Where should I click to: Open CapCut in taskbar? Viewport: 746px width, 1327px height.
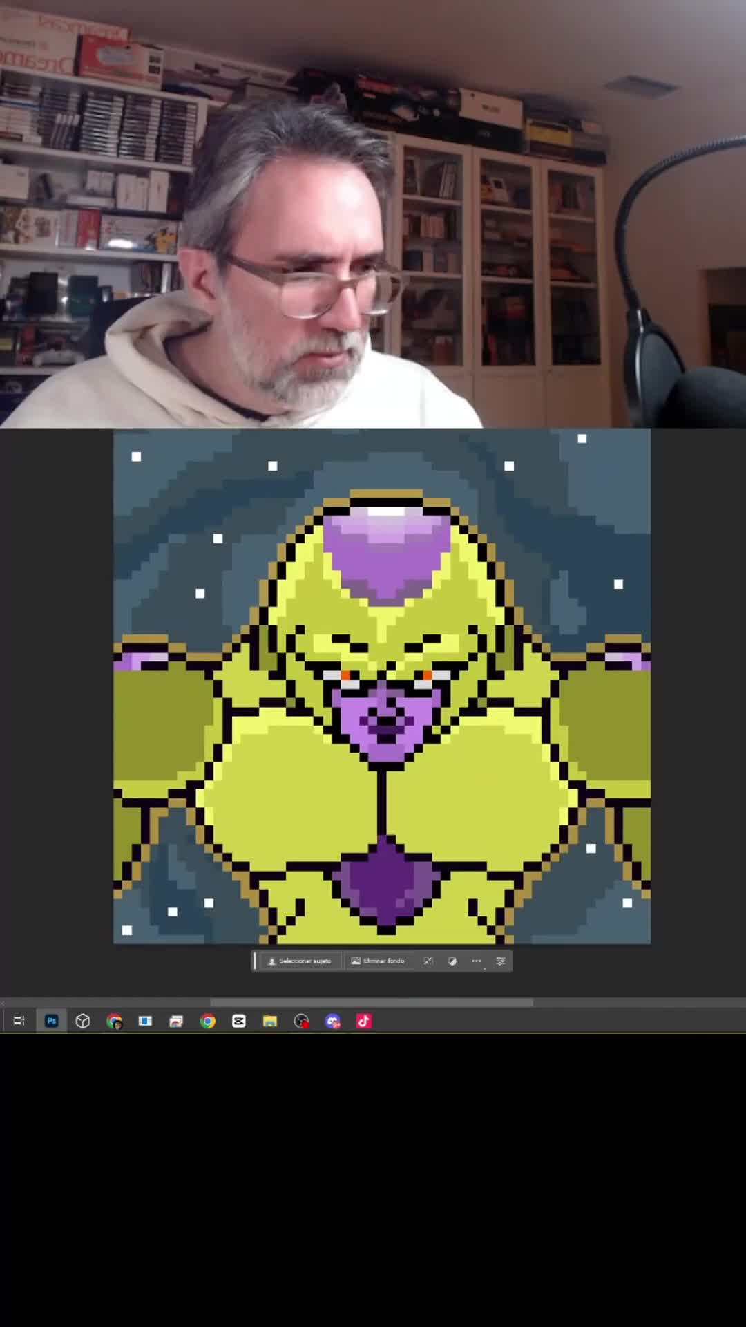pyautogui.click(x=239, y=1021)
